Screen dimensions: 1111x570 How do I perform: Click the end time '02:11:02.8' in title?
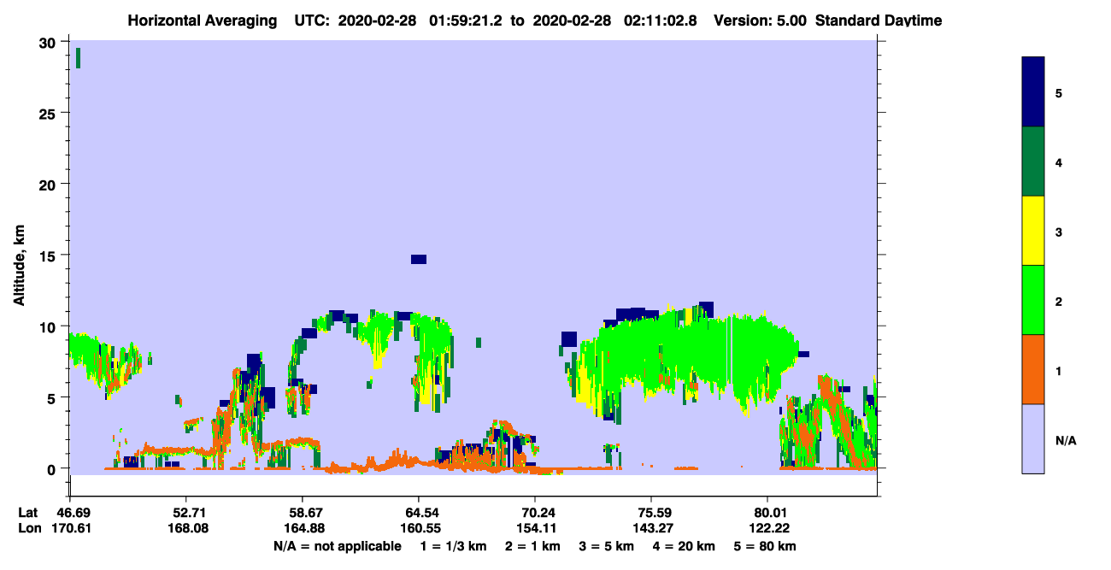pyautogui.click(x=661, y=20)
